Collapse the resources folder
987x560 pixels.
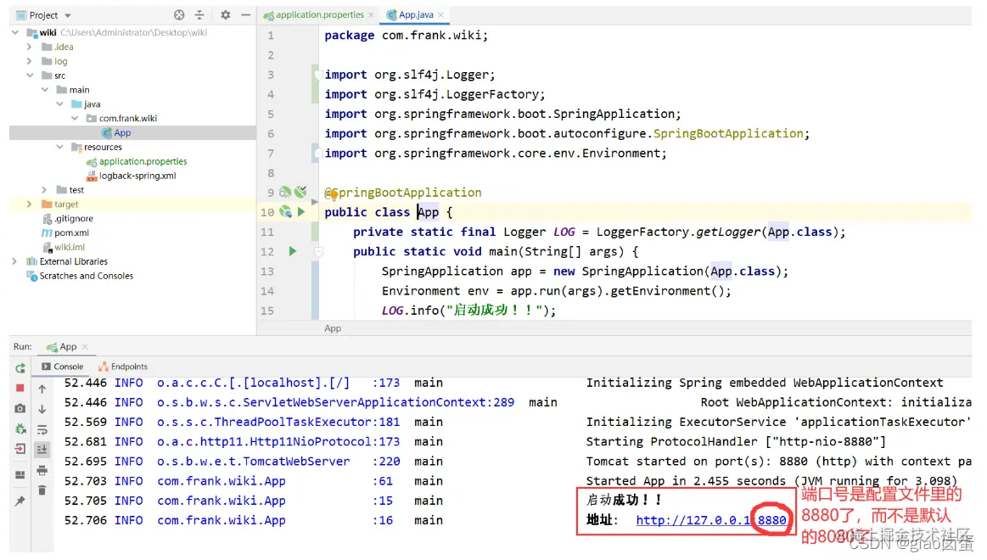59,147
